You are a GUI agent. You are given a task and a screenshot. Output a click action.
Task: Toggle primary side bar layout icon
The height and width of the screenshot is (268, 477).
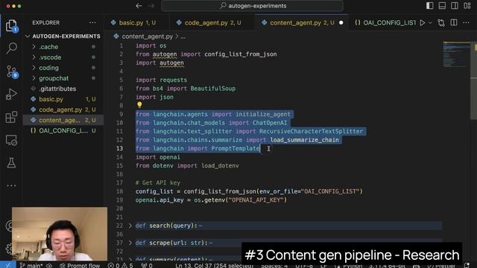[x=429, y=6]
